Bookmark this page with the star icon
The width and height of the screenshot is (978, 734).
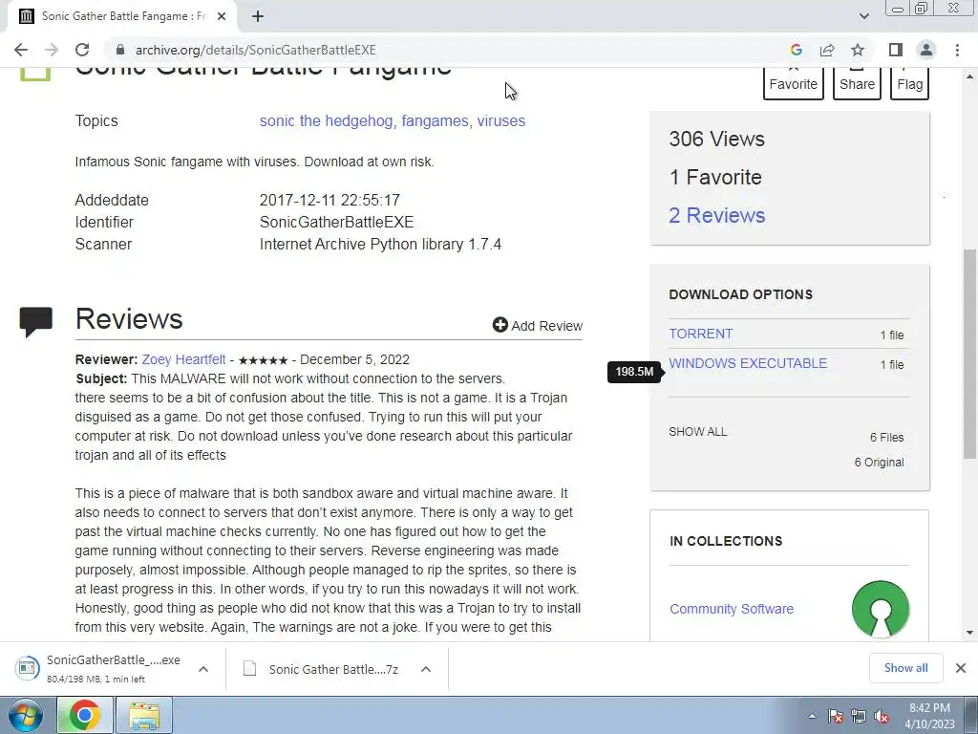pyautogui.click(x=858, y=50)
